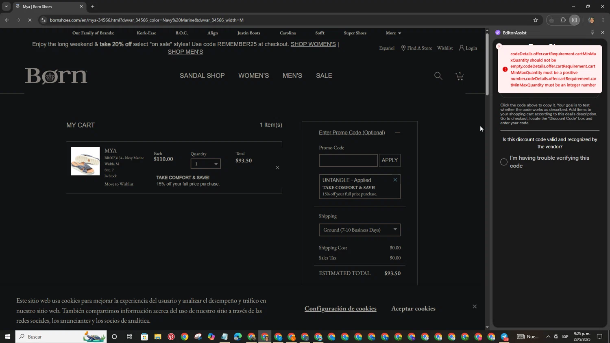This screenshot has width=610, height=343.
Task: Open the Shipping method dropdown
Action: point(359,230)
